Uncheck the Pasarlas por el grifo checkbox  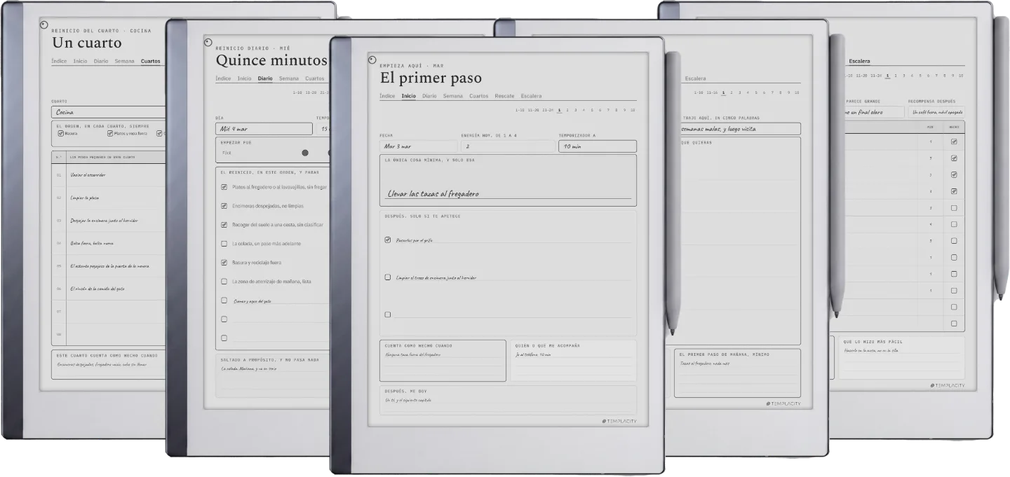[x=388, y=240]
